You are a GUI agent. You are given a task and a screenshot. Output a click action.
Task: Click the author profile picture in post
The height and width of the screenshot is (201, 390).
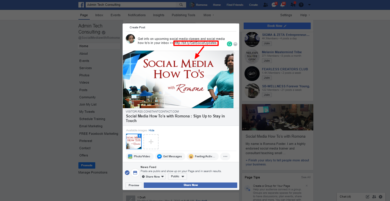(x=130, y=38)
